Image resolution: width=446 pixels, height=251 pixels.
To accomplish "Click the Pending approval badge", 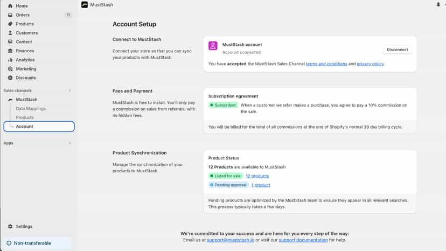I will (x=228, y=185).
